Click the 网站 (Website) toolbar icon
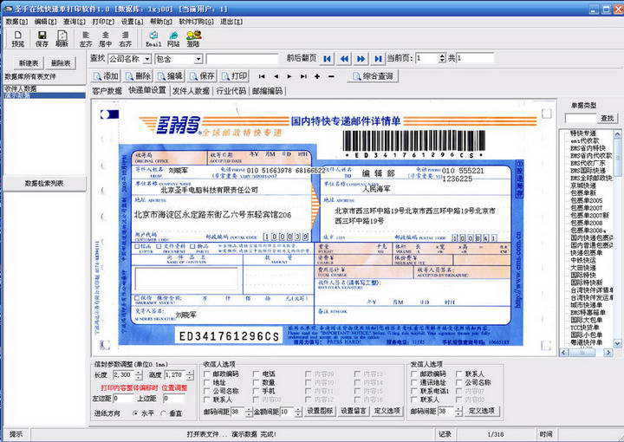This screenshot has height=442, width=624. (x=173, y=37)
